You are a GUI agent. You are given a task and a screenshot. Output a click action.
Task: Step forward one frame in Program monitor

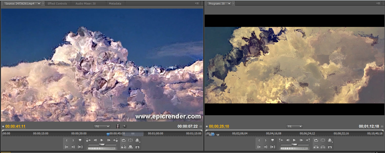[301, 140]
